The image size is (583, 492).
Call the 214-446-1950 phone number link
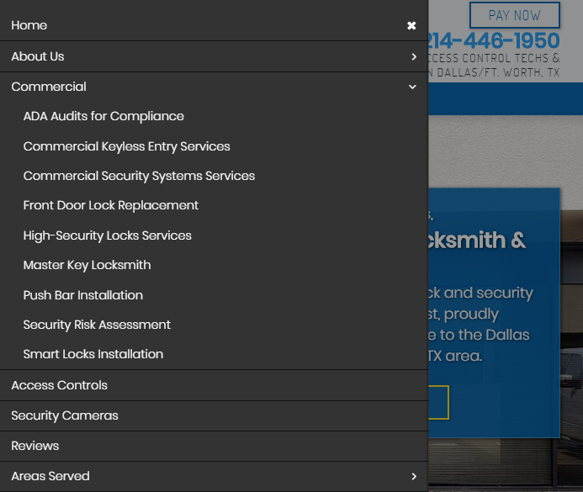[494, 40]
